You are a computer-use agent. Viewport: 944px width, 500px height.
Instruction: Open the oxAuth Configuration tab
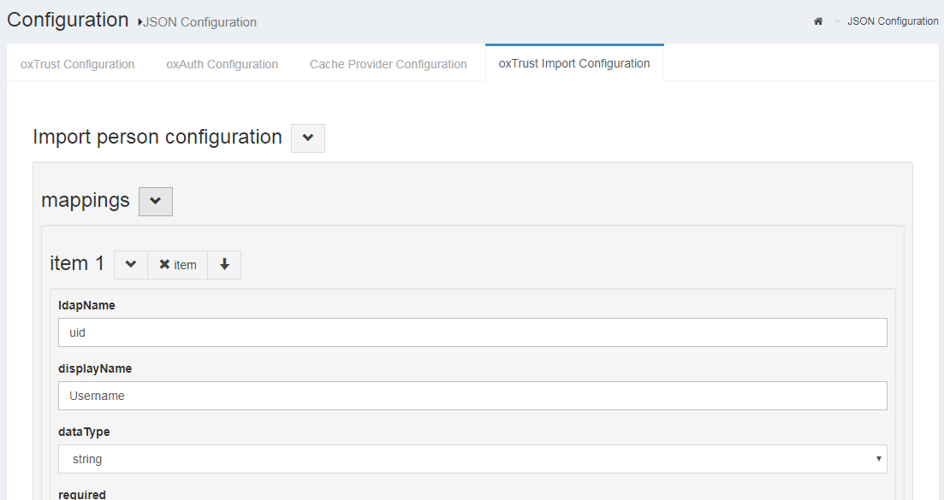(x=222, y=64)
